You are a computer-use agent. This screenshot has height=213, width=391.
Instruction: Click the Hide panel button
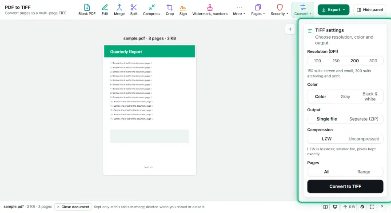[x=370, y=10]
